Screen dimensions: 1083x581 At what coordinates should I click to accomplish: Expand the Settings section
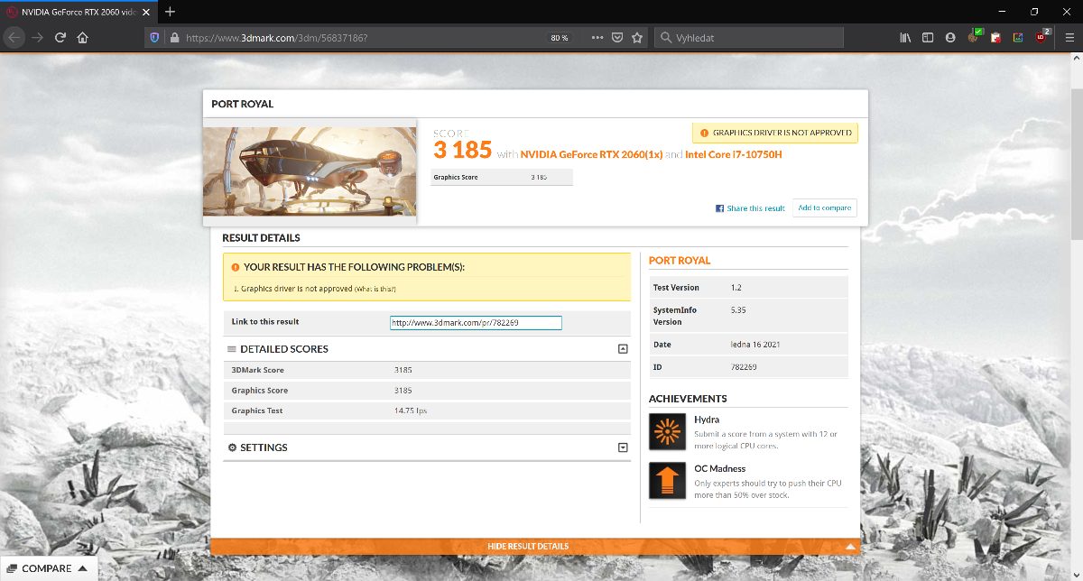click(x=622, y=447)
